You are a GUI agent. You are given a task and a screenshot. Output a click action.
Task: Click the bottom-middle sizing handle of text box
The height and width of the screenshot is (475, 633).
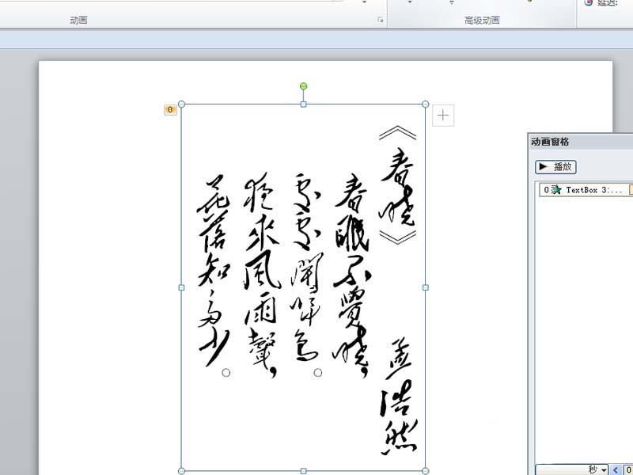(304, 471)
